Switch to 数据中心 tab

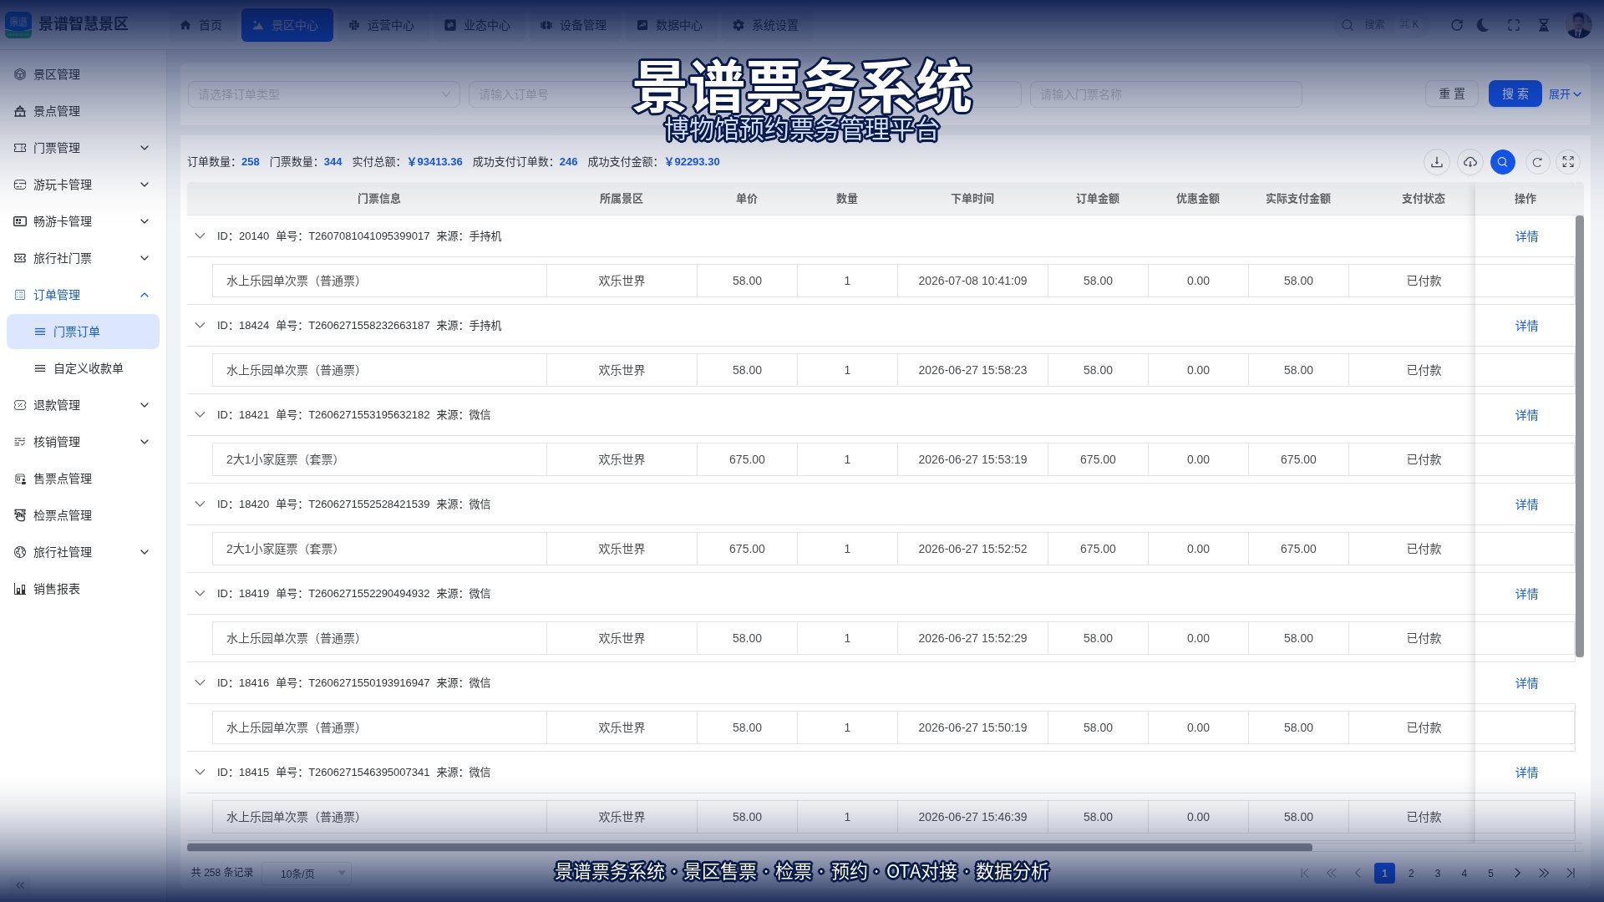click(x=670, y=25)
